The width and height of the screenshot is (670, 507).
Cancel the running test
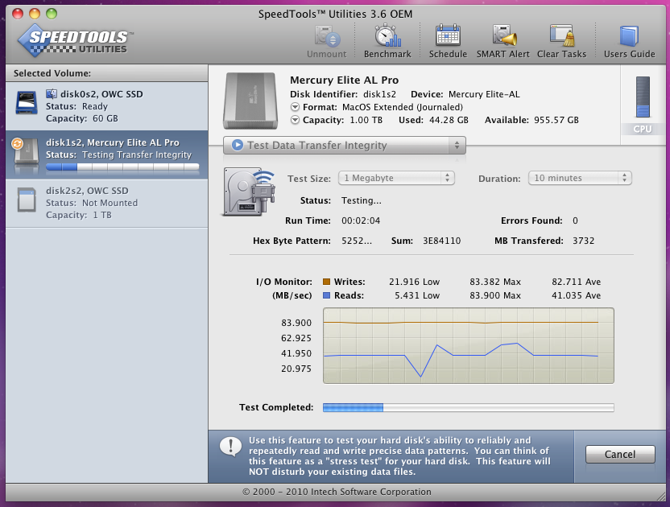coord(620,455)
